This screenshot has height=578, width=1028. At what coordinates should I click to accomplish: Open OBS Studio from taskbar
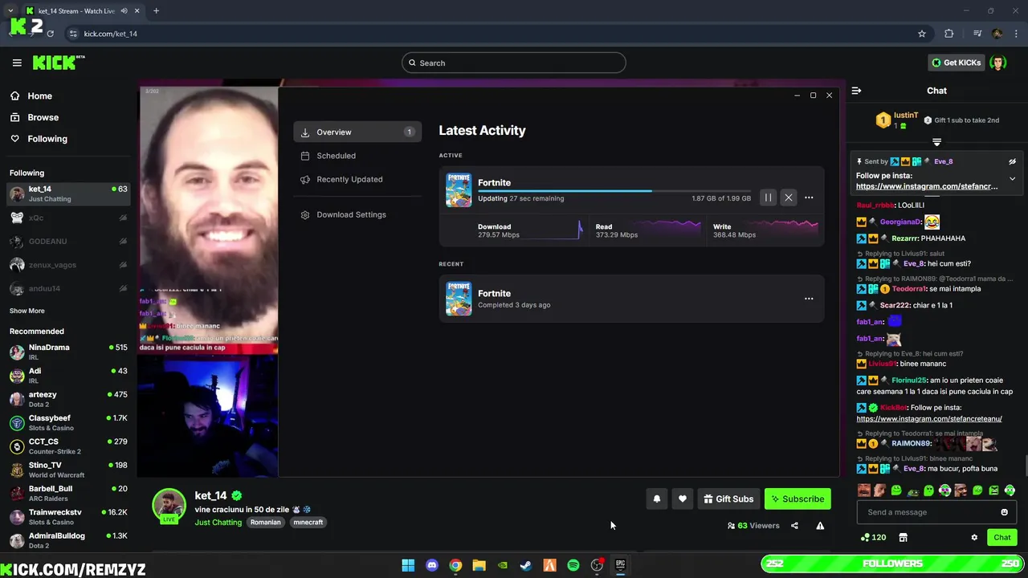[597, 565]
